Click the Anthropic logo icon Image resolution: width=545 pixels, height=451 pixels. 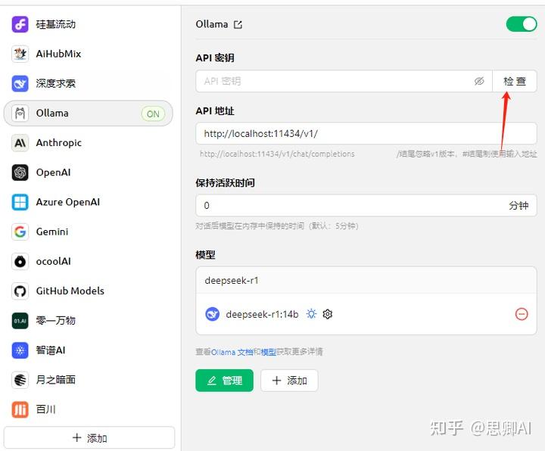coord(20,143)
